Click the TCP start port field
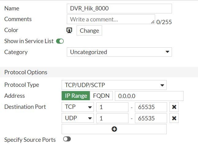Screen dimensions: 198x158 (x=112, y=107)
